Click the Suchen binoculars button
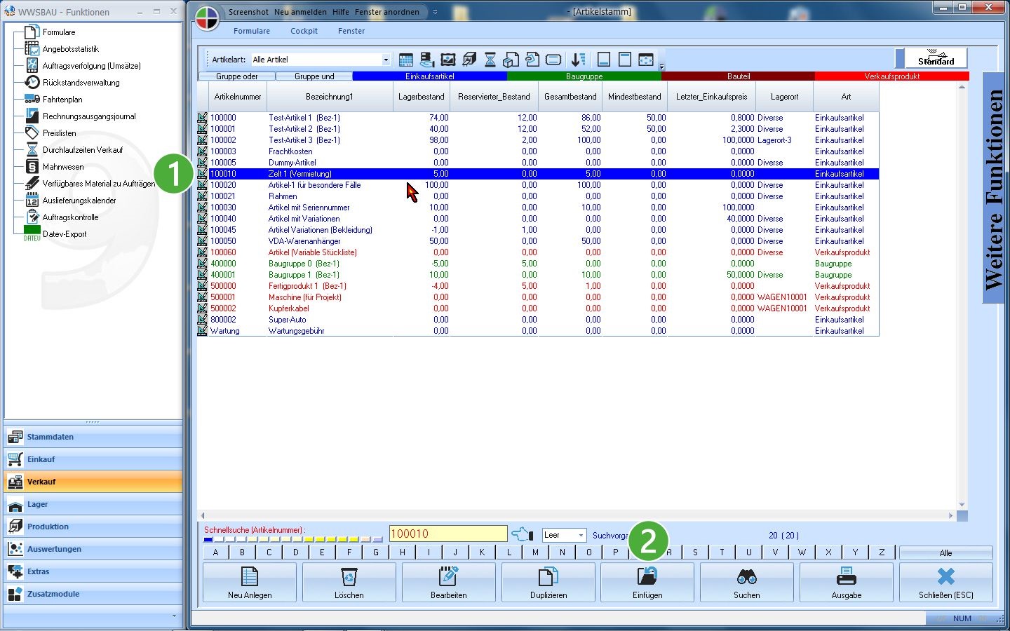 pos(747,583)
